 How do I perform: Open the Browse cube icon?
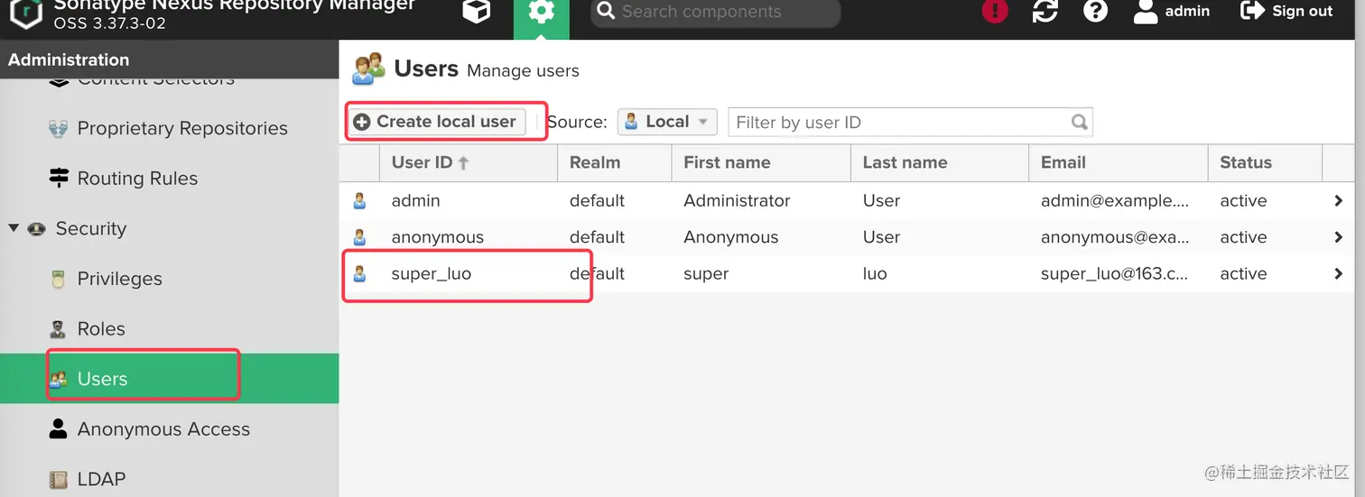click(476, 11)
